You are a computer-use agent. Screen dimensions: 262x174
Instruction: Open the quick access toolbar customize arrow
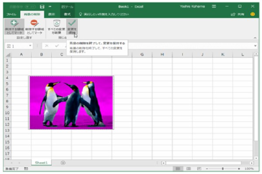click(x=50, y=7)
